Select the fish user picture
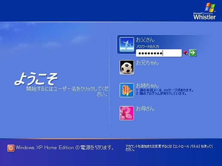222x166 pixels. (x=127, y=90)
